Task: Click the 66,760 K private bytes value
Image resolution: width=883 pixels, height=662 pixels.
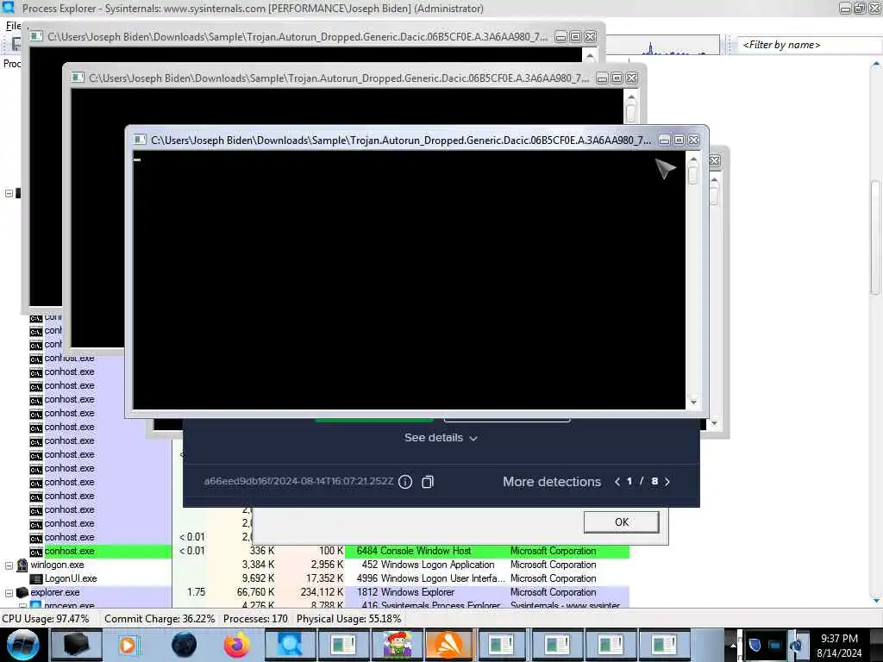Action: 255,592
